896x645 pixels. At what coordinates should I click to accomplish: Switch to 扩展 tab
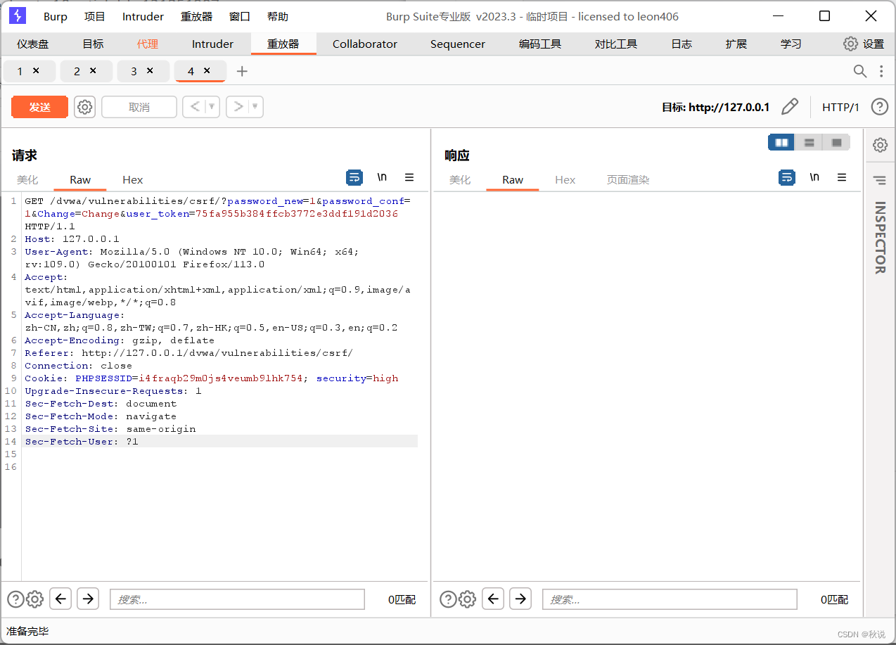(x=736, y=44)
